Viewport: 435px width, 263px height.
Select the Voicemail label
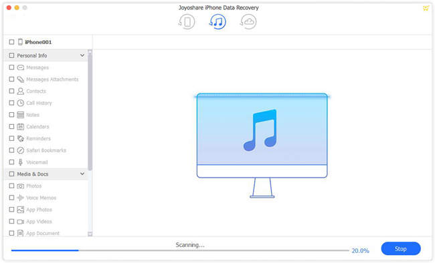37,162
